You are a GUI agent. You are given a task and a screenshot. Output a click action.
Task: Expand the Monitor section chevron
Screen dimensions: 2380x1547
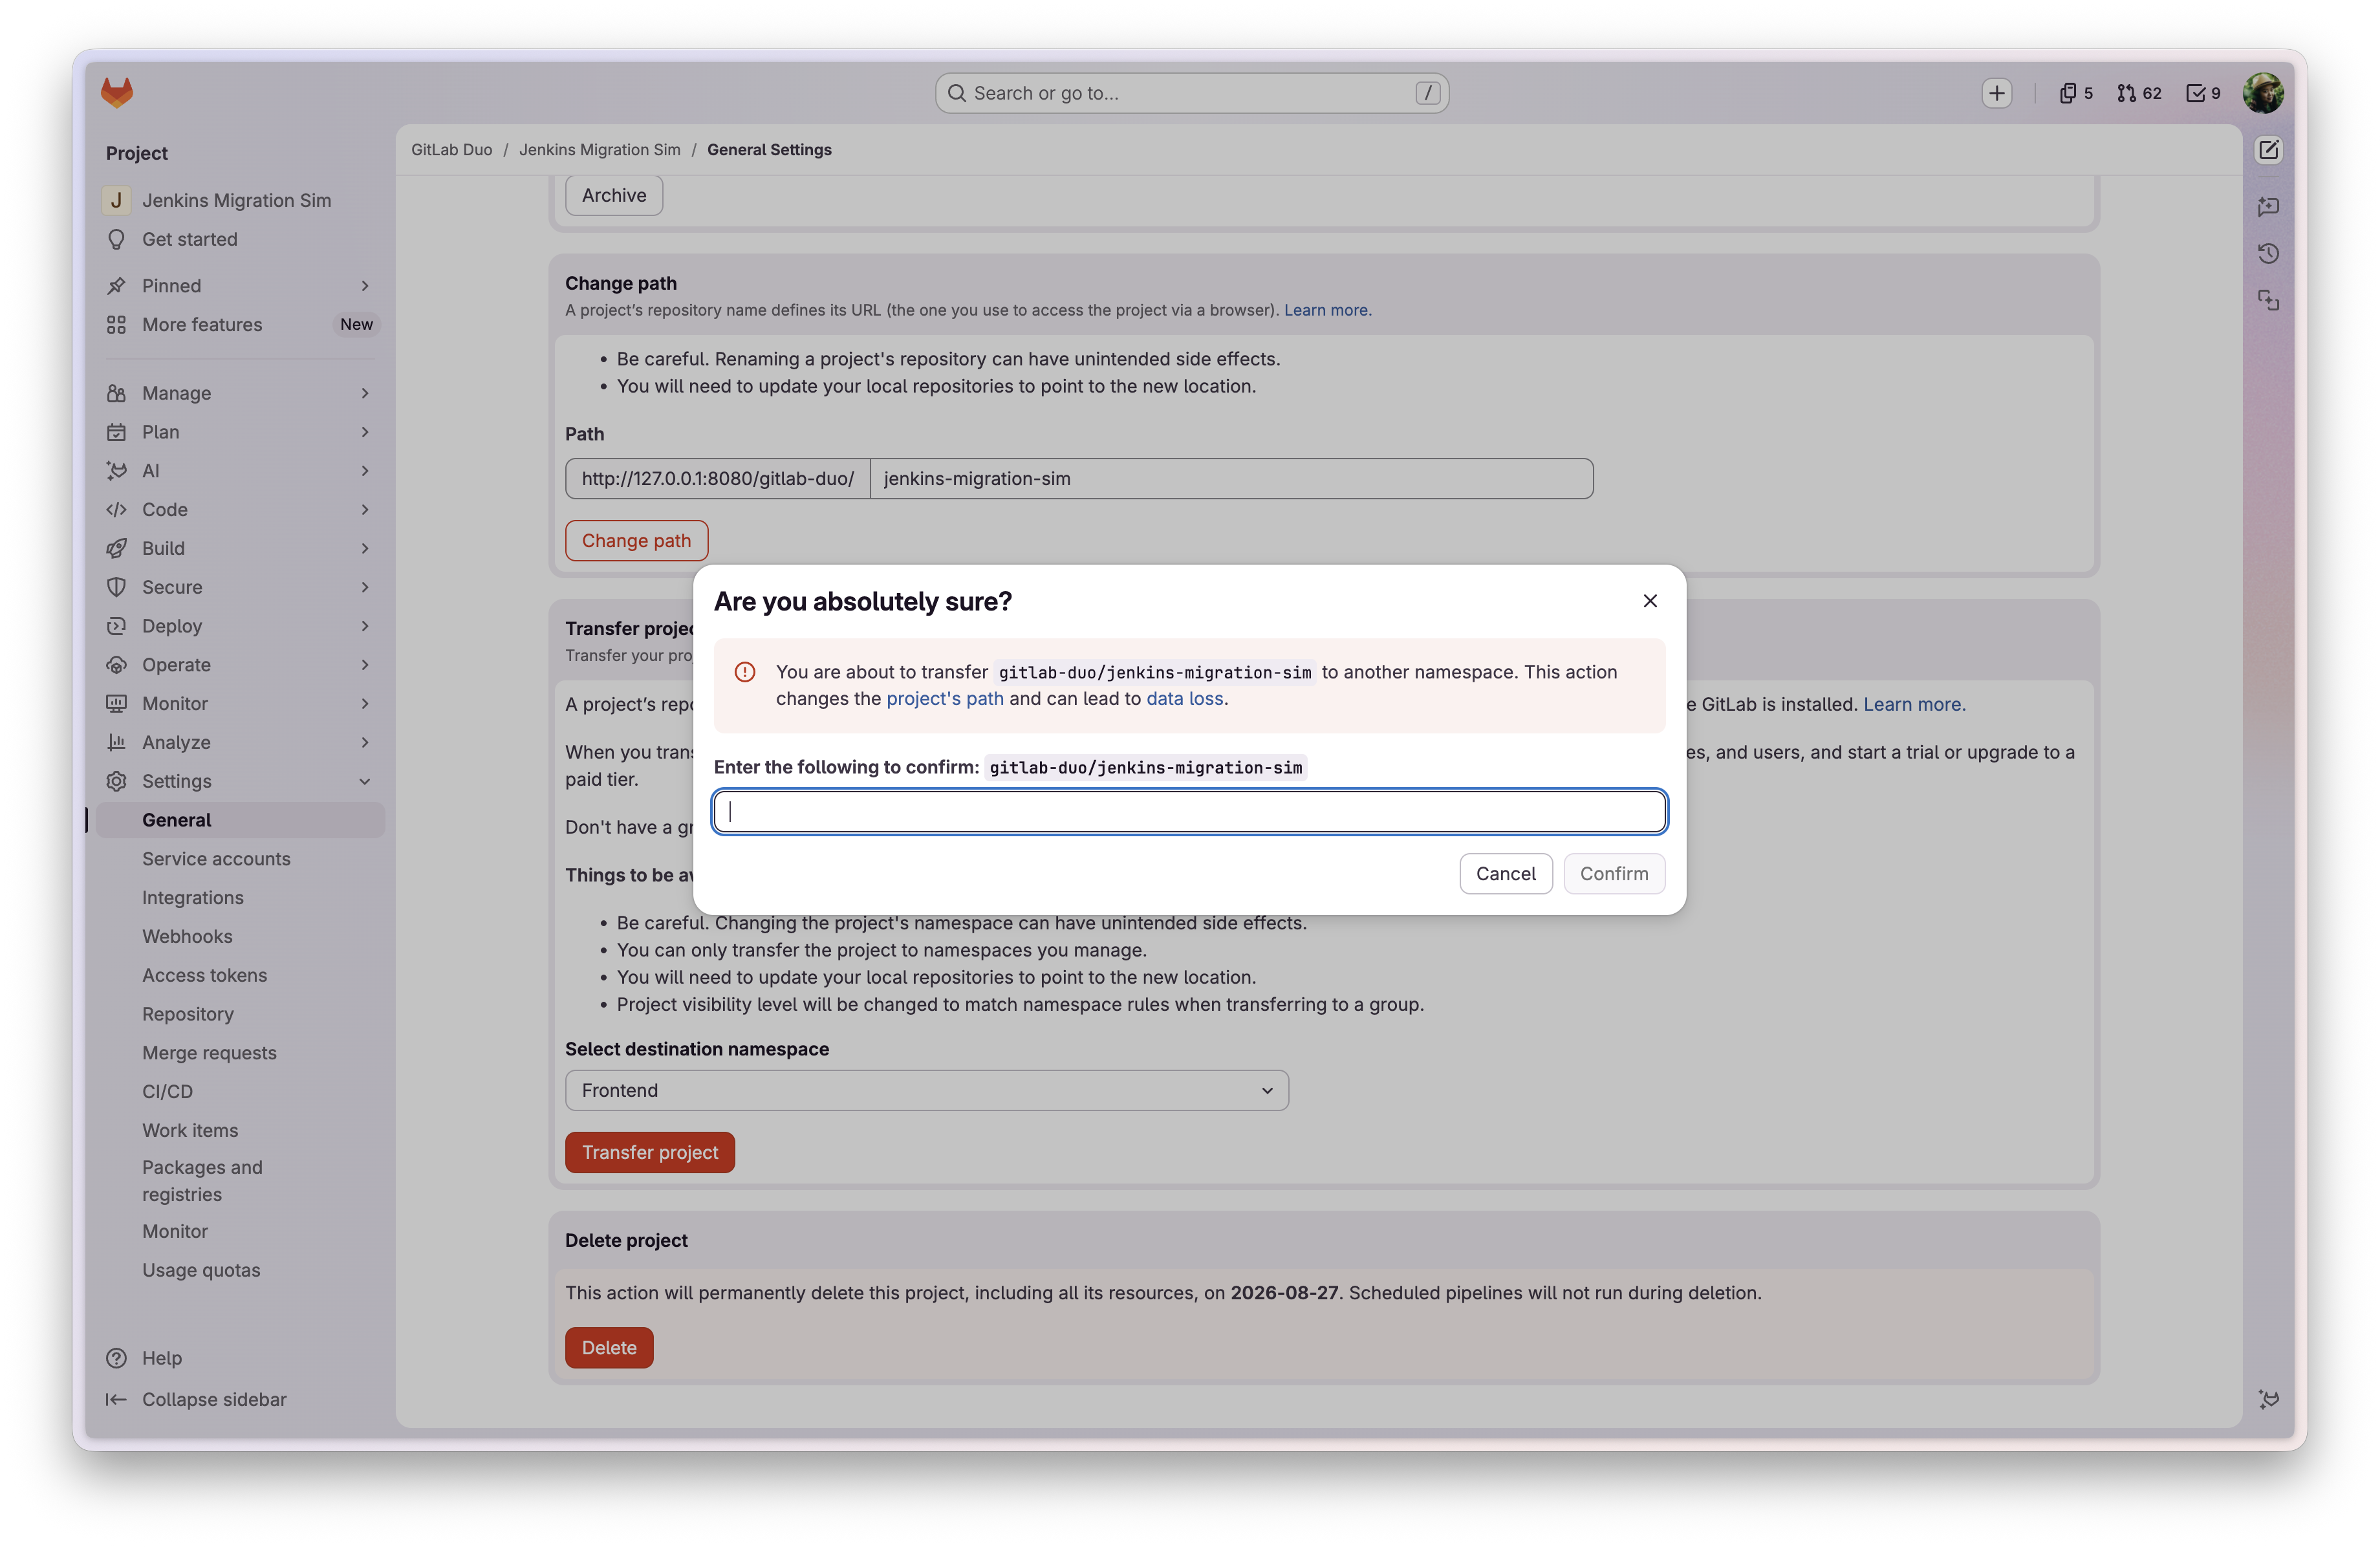365,704
